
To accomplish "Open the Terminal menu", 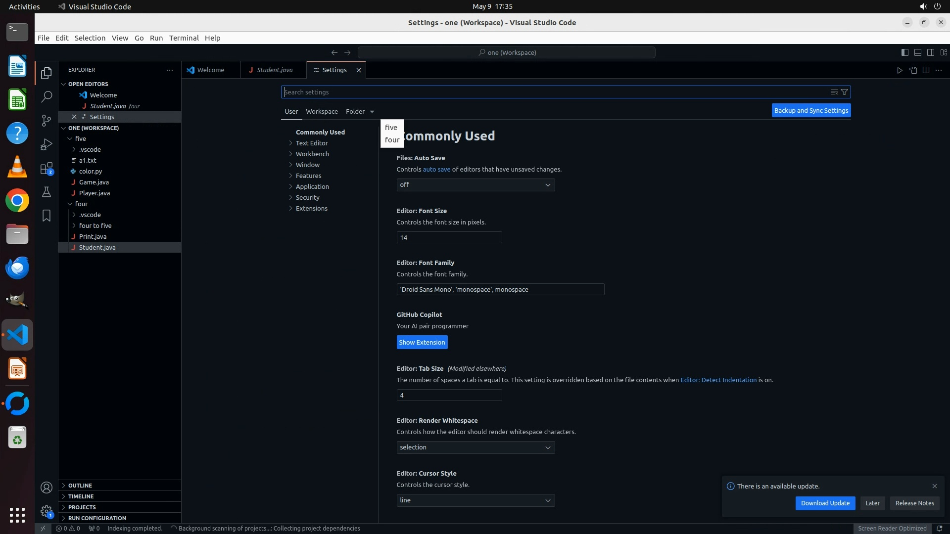I will [x=184, y=38].
